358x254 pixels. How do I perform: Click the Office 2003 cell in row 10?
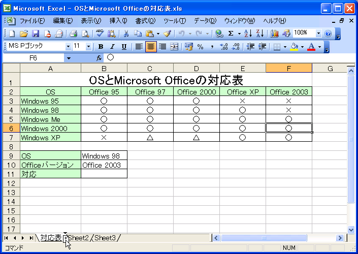click(x=104, y=165)
